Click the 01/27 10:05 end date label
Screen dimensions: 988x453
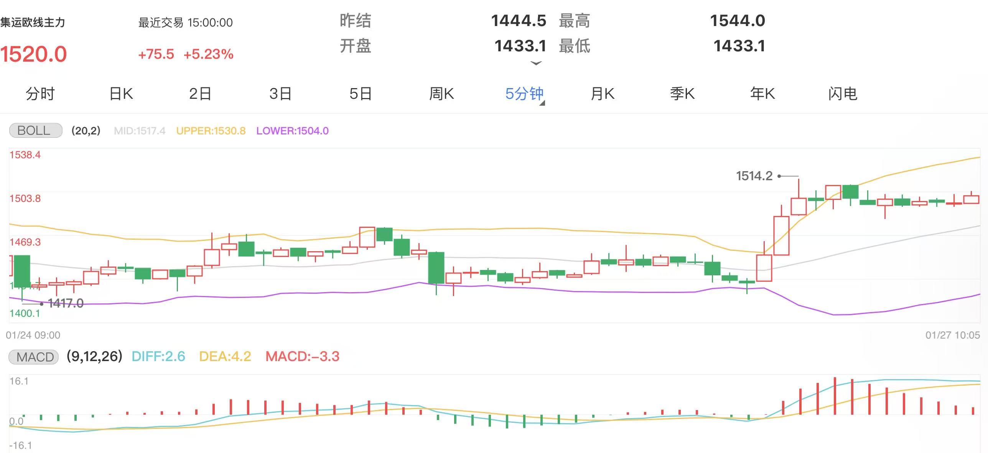953,335
